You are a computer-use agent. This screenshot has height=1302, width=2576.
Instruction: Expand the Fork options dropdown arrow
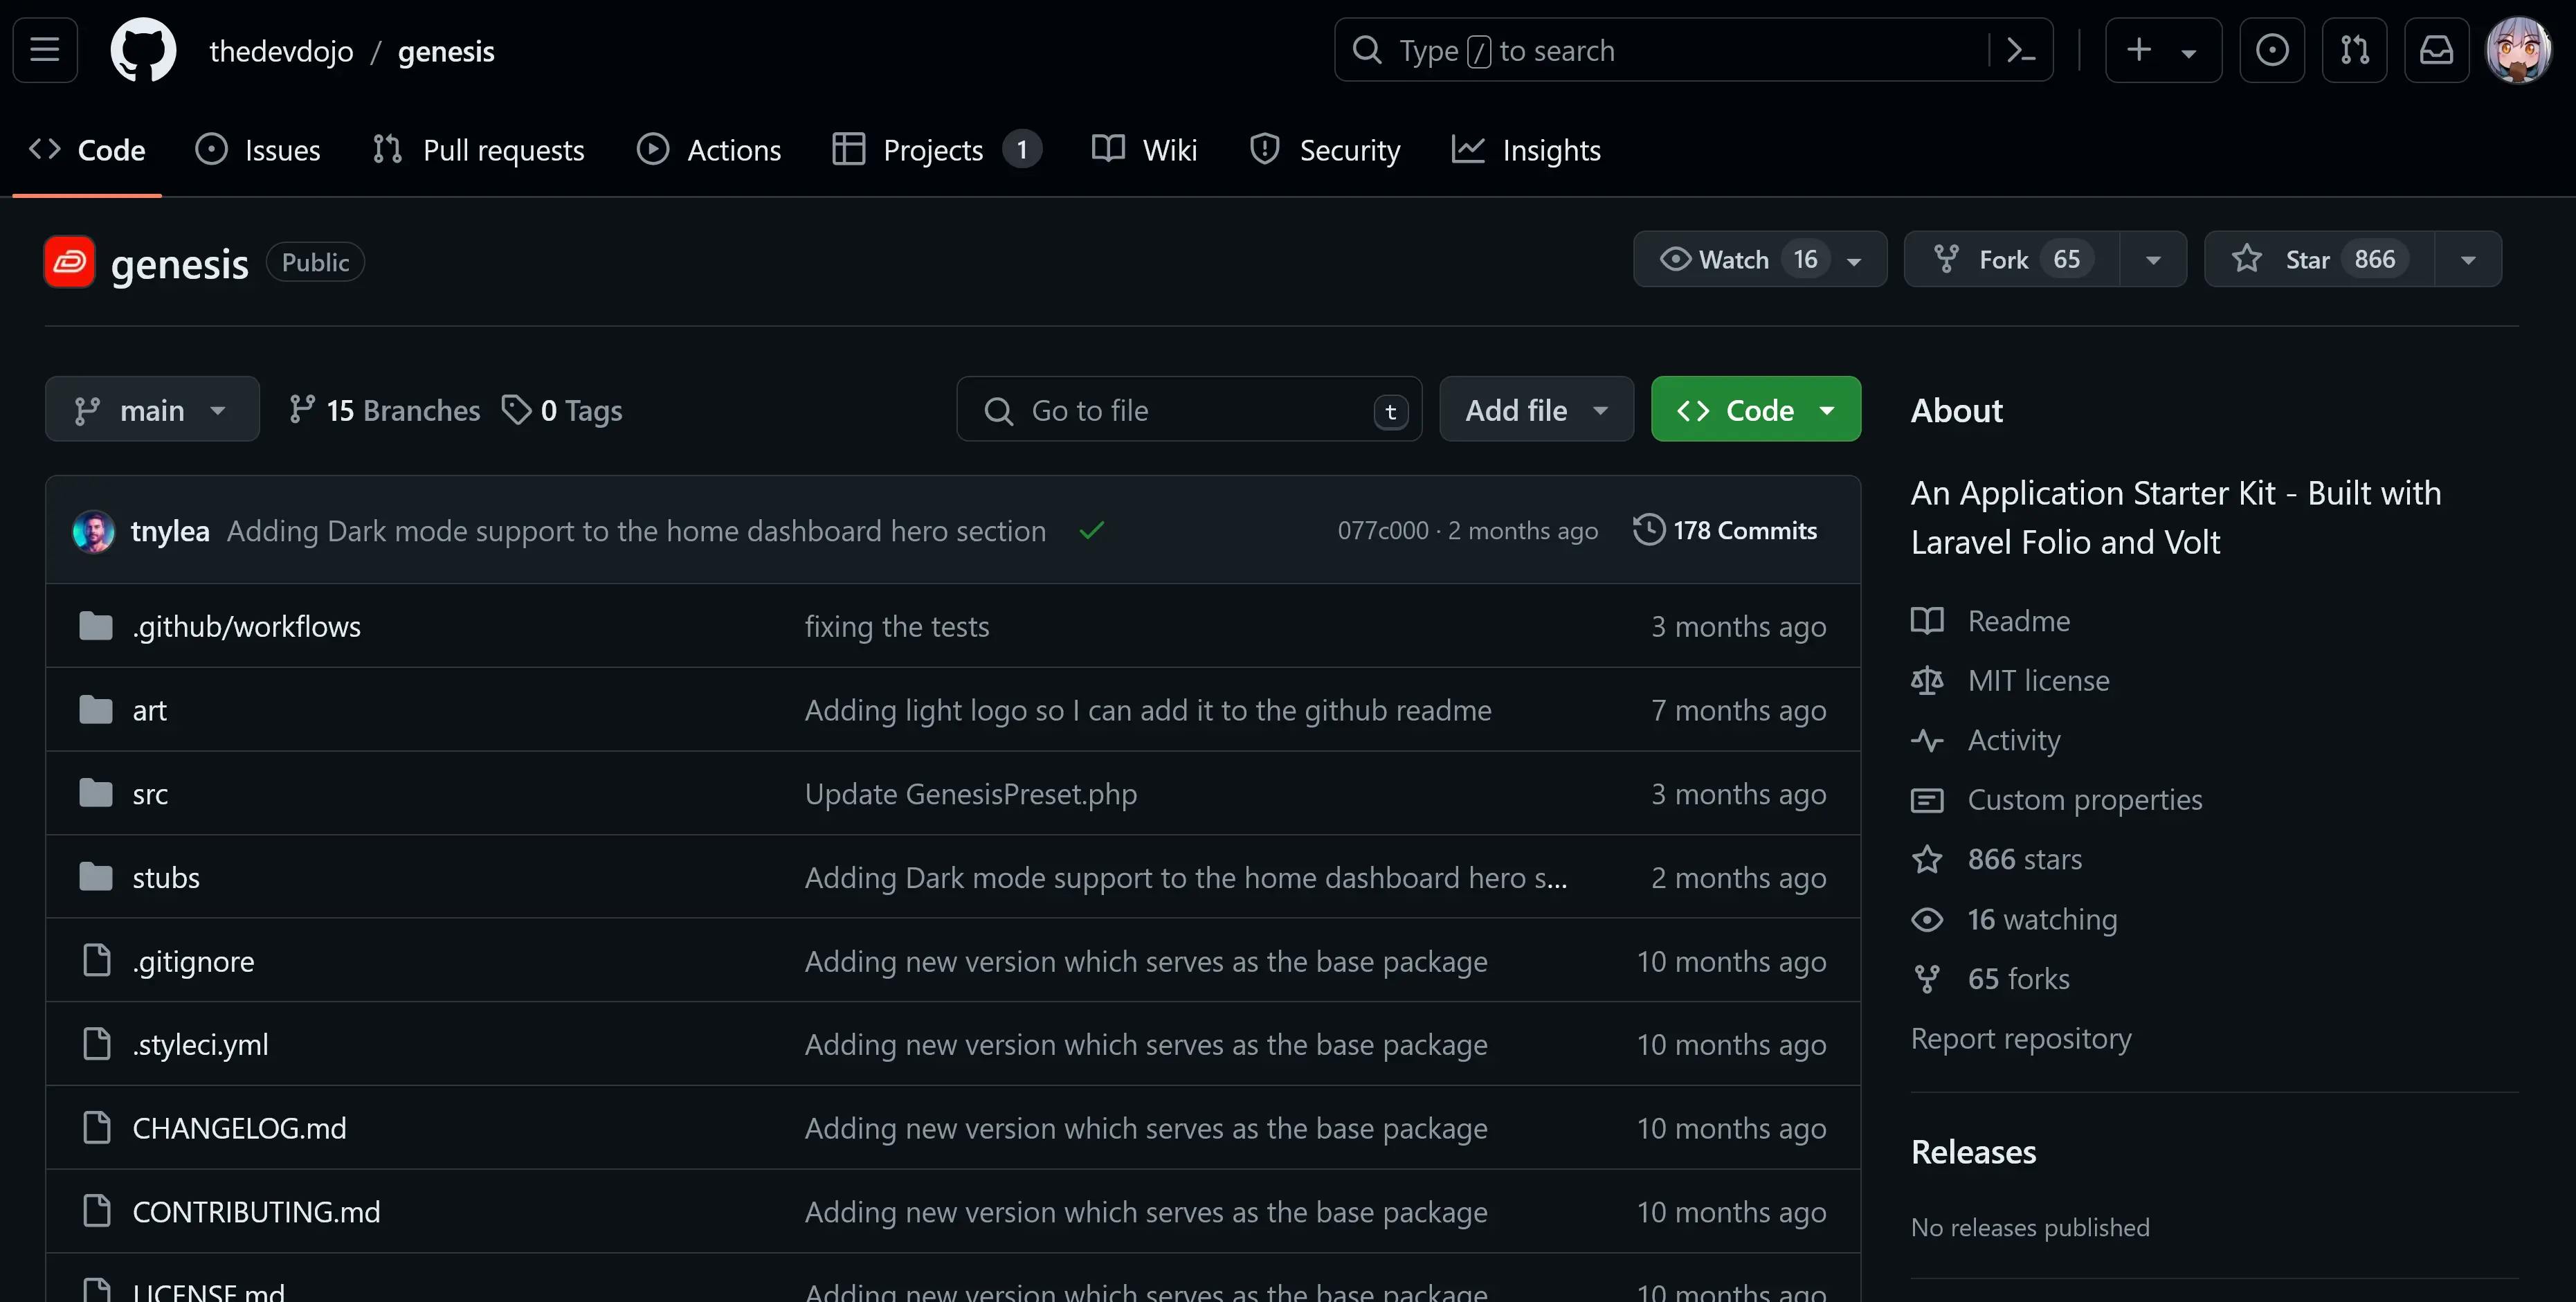click(2153, 260)
